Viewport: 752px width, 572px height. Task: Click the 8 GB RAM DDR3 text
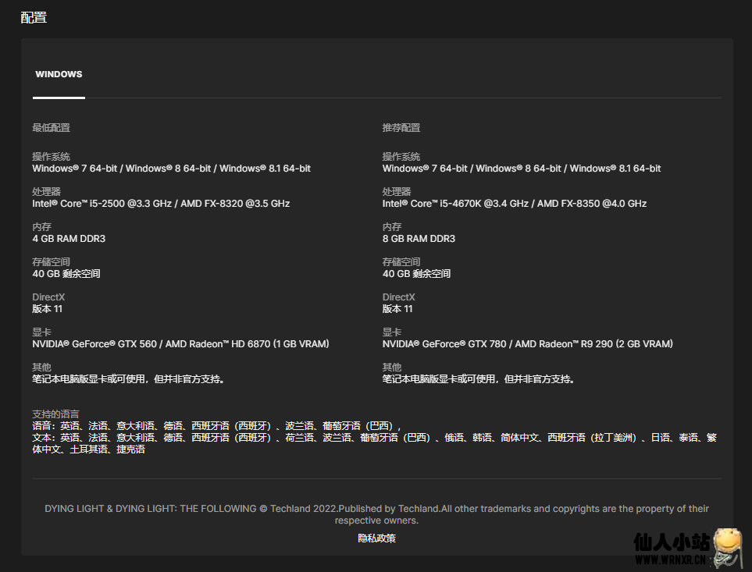419,239
